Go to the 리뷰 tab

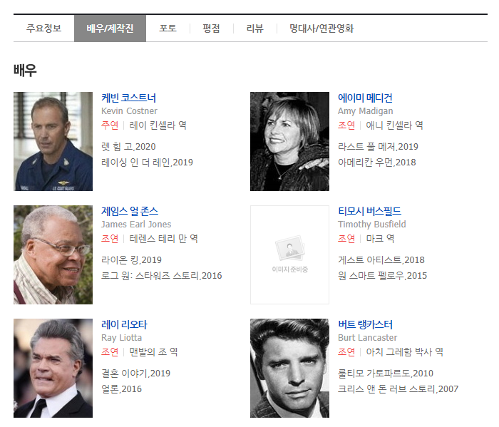254,29
